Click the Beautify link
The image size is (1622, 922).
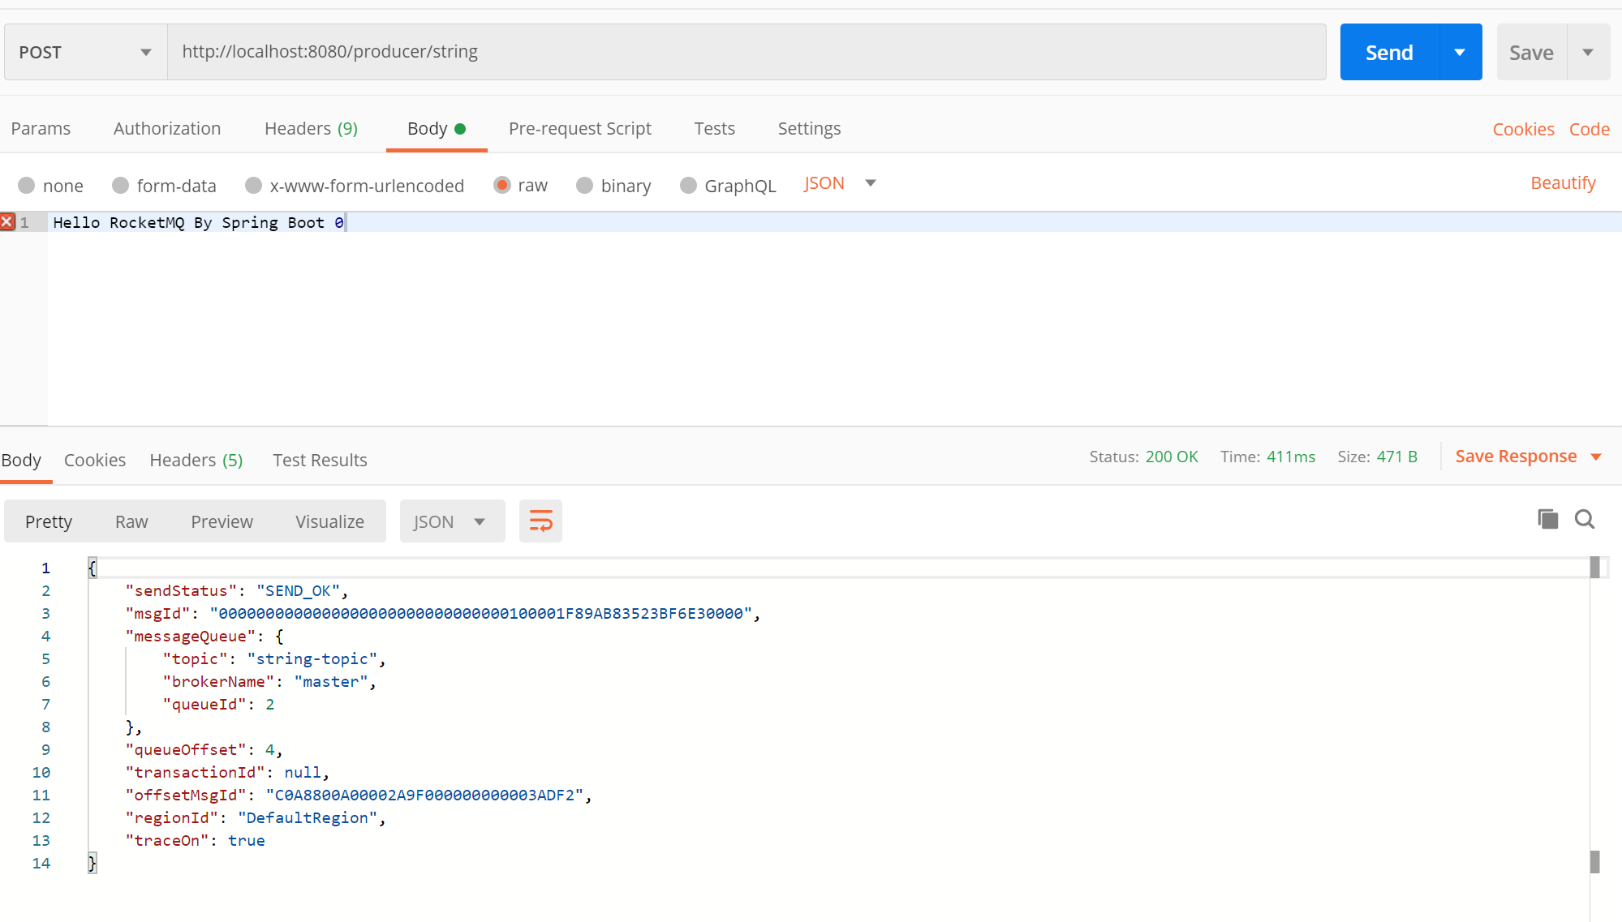1562,183
